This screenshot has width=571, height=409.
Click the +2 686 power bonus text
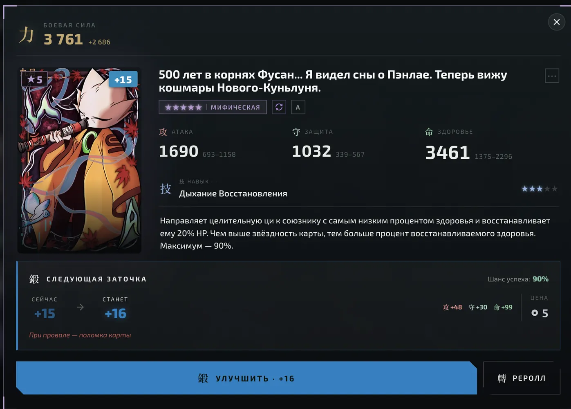point(99,42)
